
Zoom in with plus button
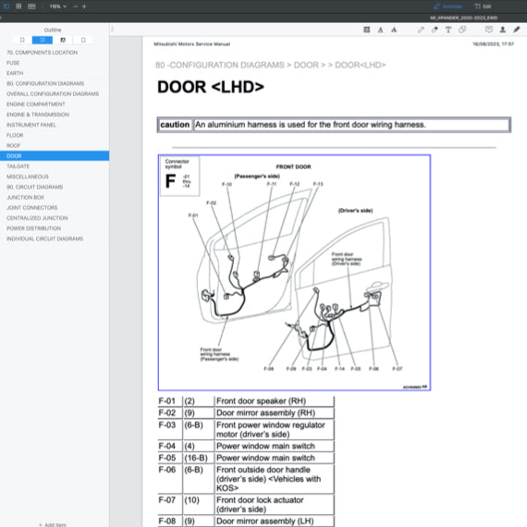pos(84,6)
